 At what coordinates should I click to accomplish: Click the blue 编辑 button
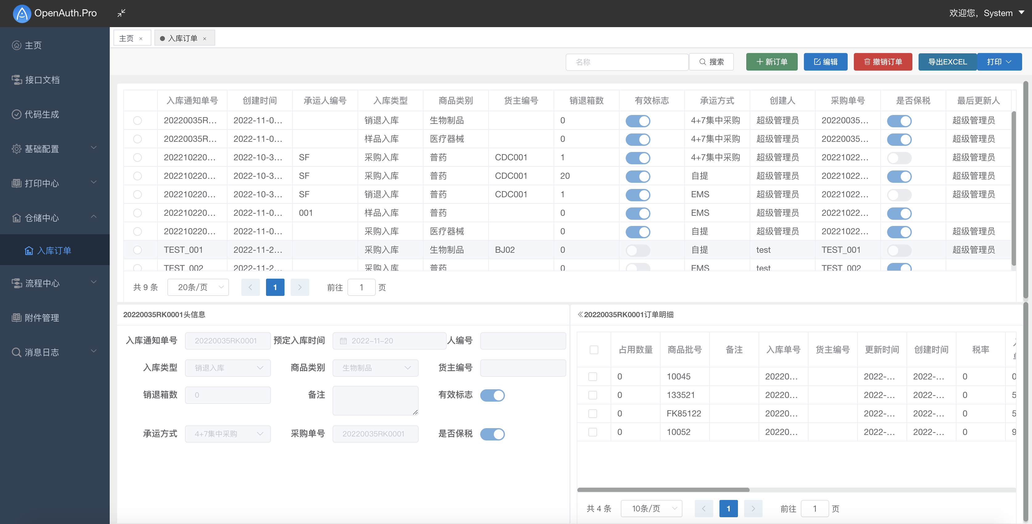click(x=825, y=62)
